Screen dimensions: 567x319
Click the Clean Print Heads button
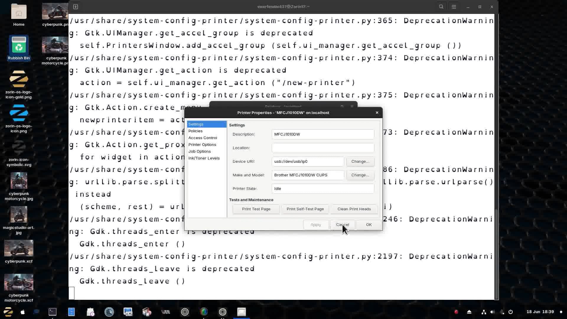354,209
